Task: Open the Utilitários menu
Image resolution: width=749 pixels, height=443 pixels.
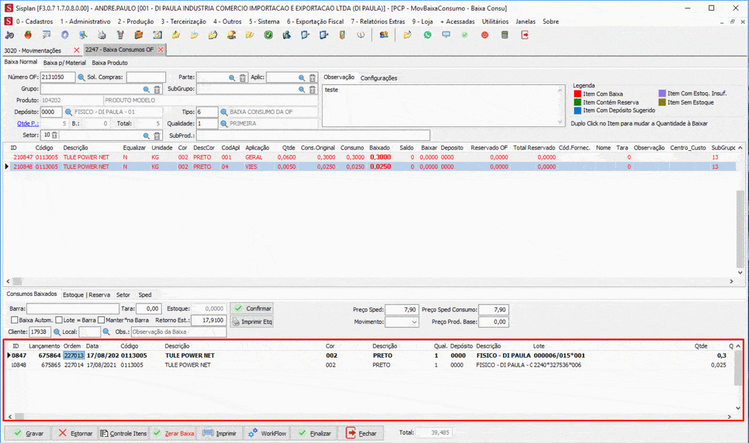Action: (x=495, y=21)
